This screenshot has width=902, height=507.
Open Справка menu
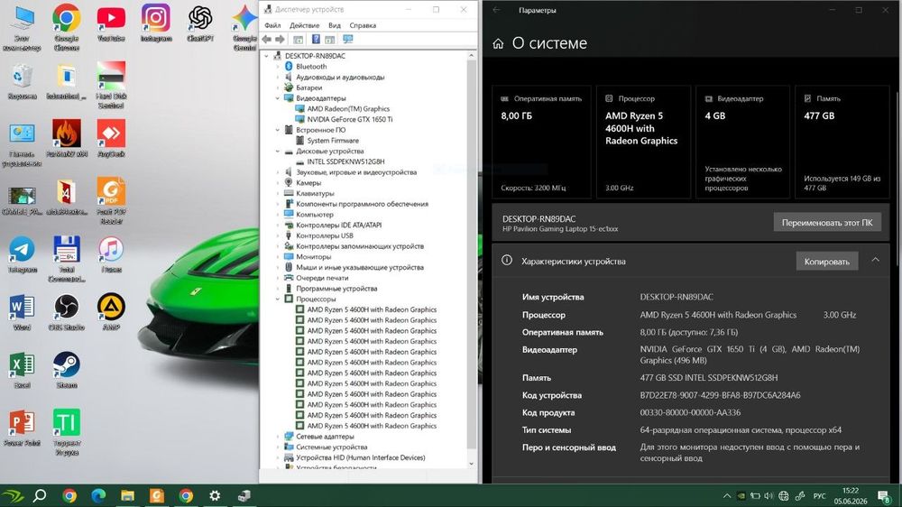(363, 25)
